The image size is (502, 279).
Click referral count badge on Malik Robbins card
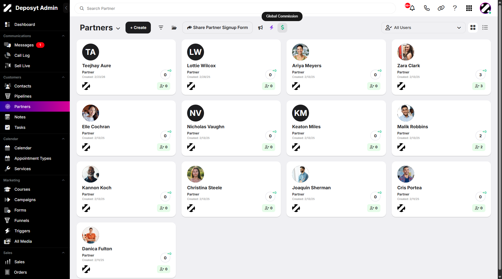[x=479, y=147]
